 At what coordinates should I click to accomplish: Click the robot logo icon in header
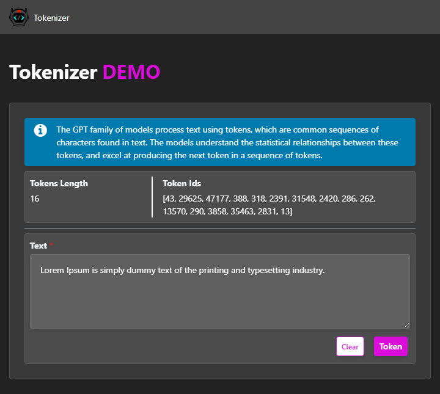19,17
